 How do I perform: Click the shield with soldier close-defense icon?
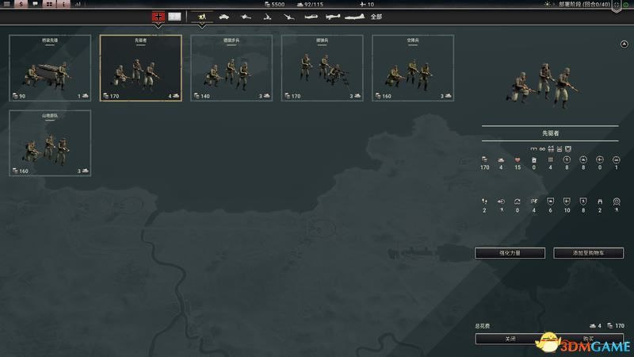point(583,202)
